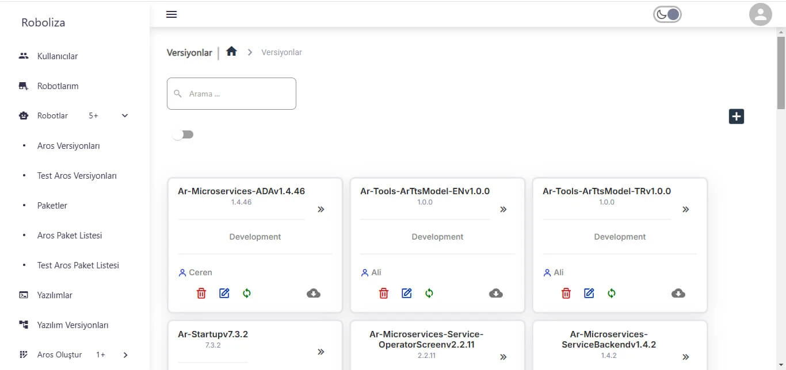Click the add new version plus icon
The height and width of the screenshot is (370, 786).
pyautogui.click(x=737, y=116)
